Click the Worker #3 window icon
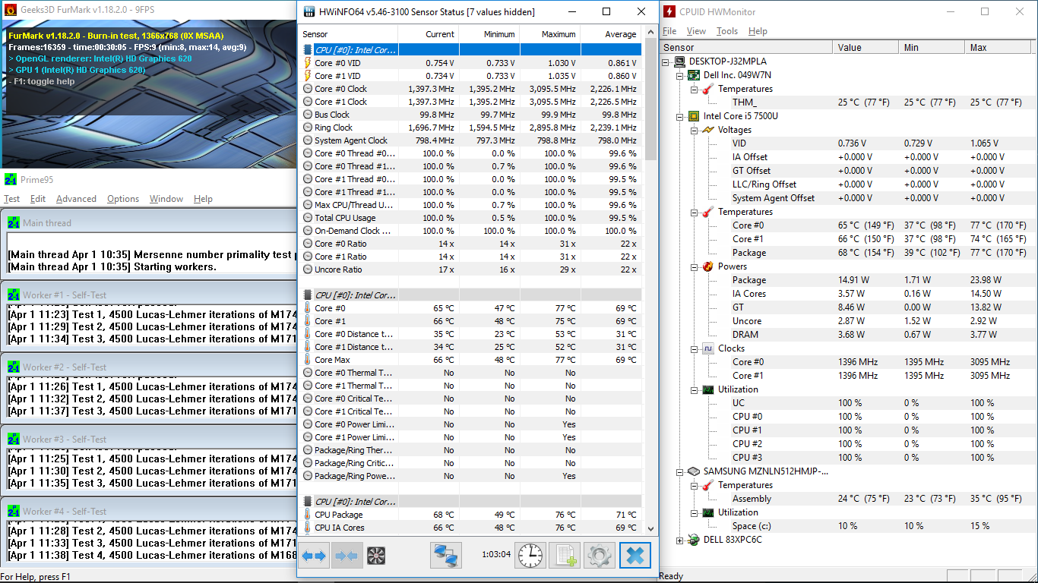 [14, 439]
